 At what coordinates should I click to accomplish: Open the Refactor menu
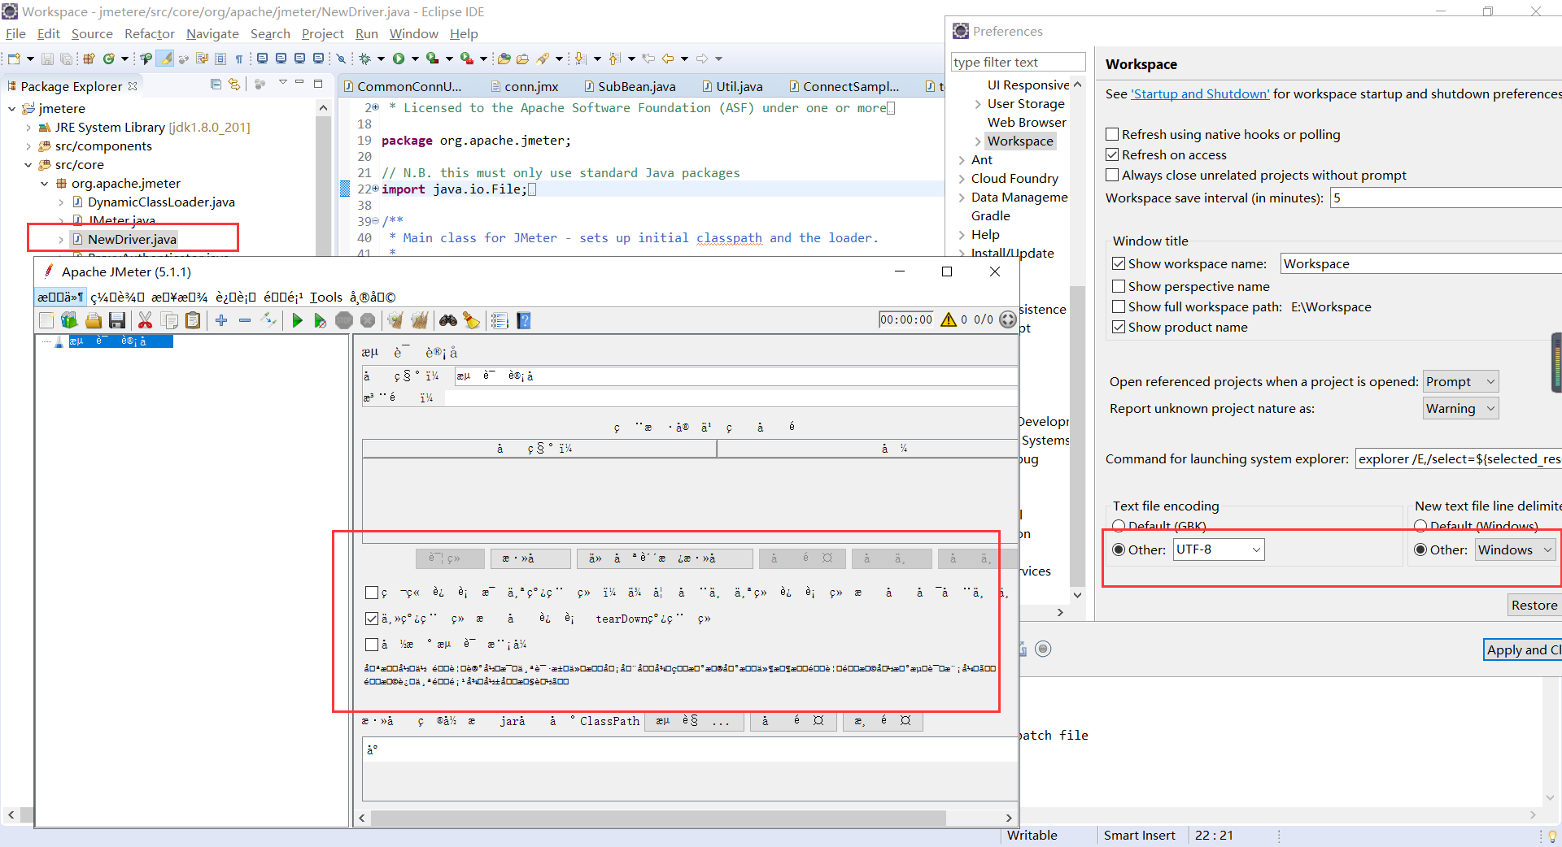click(149, 34)
